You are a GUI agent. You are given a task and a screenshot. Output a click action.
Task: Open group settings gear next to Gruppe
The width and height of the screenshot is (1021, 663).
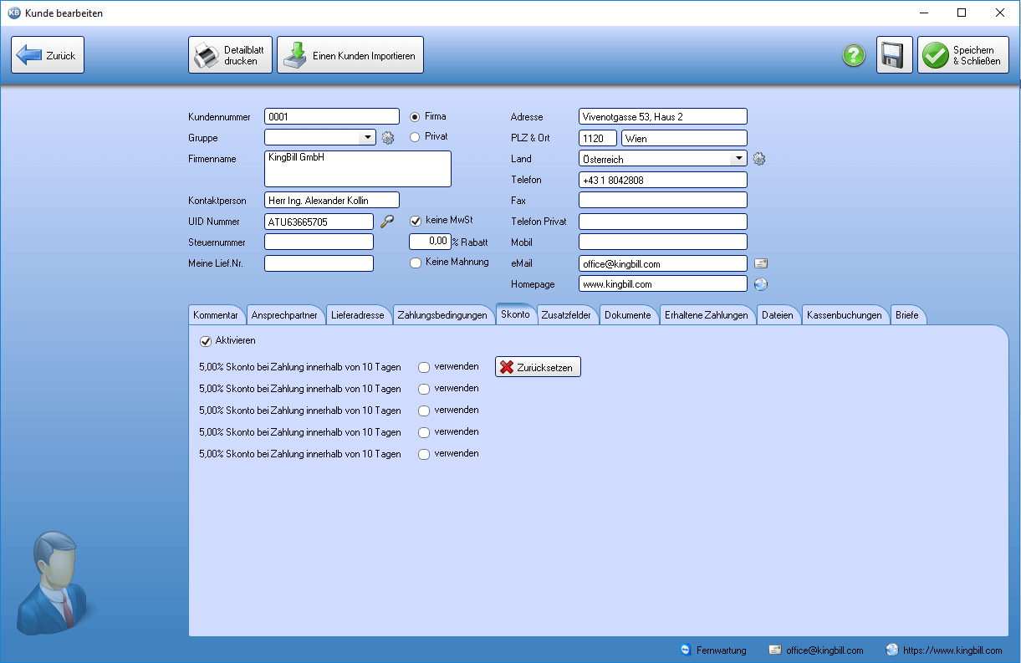pyautogui.click(x=388, y=138)
